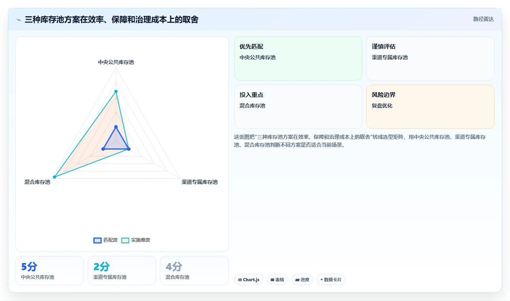Open the 4分 混合库存池 score card
This screenshot has height=301, width=510.
(x=194, y=271)
